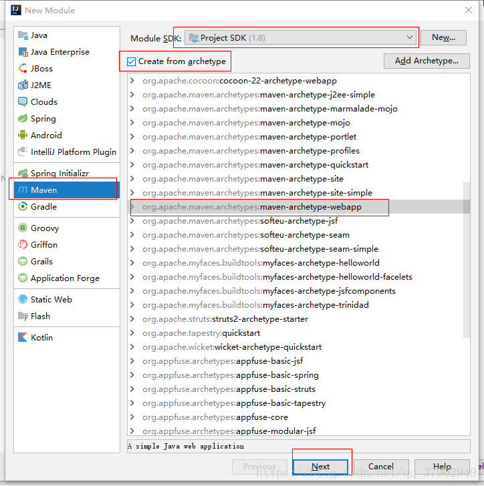The height and width of the screenshot is (486, 484).
Task: Expand appfuse-basic-spring node
Action: click(132, 375)
